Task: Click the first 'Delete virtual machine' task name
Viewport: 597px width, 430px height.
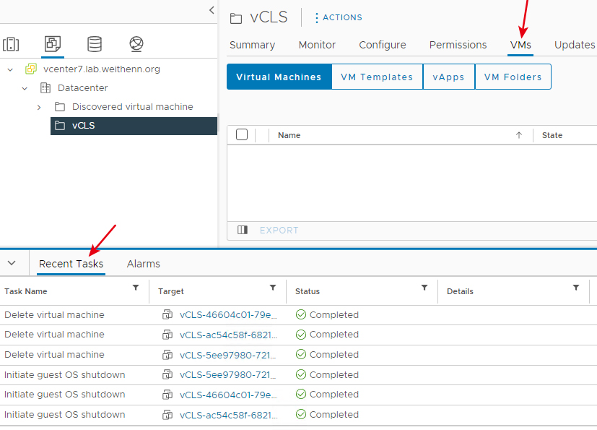Action: point(54,314)
